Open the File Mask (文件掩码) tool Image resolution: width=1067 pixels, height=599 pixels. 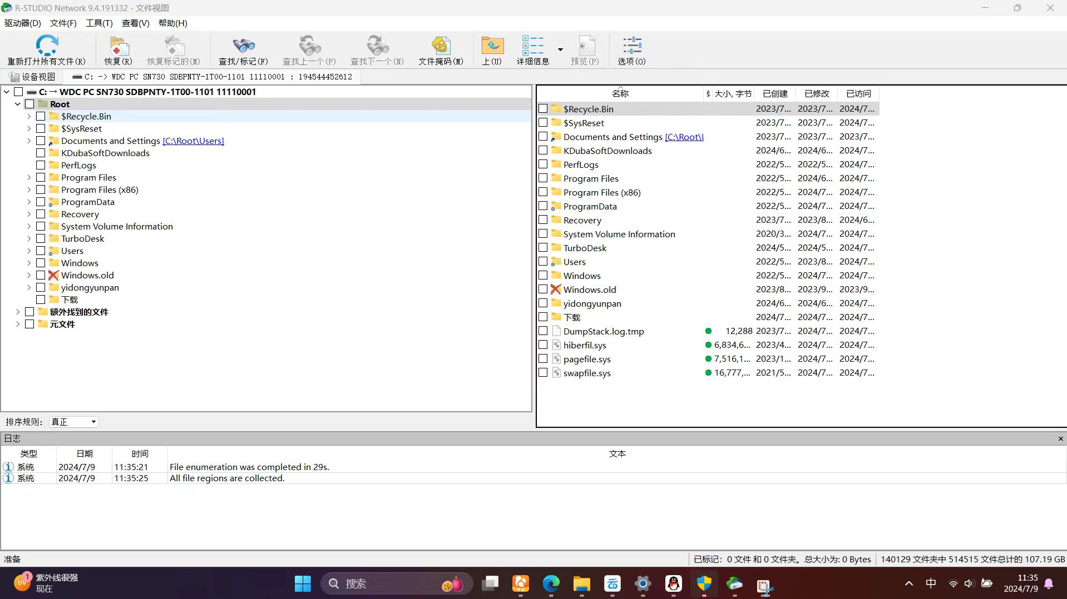441,46
